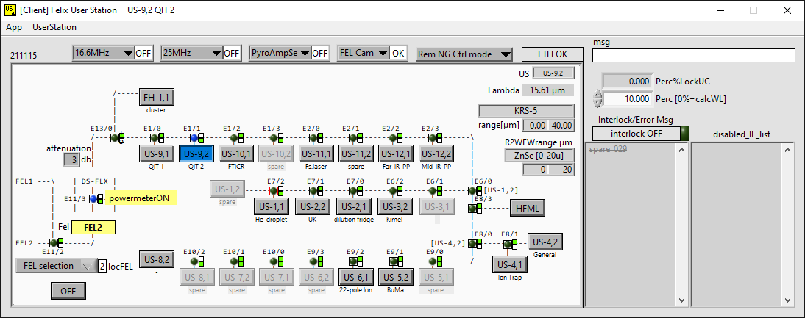The width and height of the screenshot is (805, 318).
Task: Click the E11/2 mirror icon near FEL2
Action: click(x=54, y=242)
